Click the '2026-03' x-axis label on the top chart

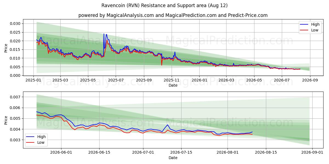(x=226, y=81)
